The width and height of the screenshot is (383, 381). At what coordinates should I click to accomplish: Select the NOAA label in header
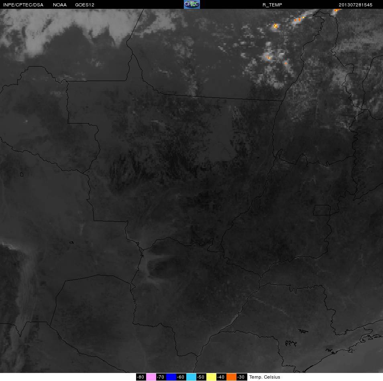(x=59, y=5)
